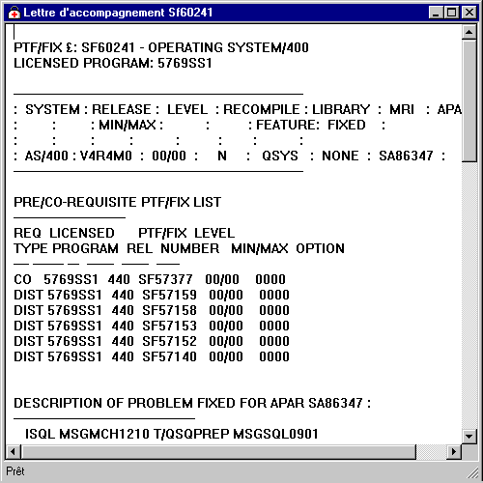Click the DIST row SF57159
Viewport: 483px width, 483px height.
(x=152, y=295)
